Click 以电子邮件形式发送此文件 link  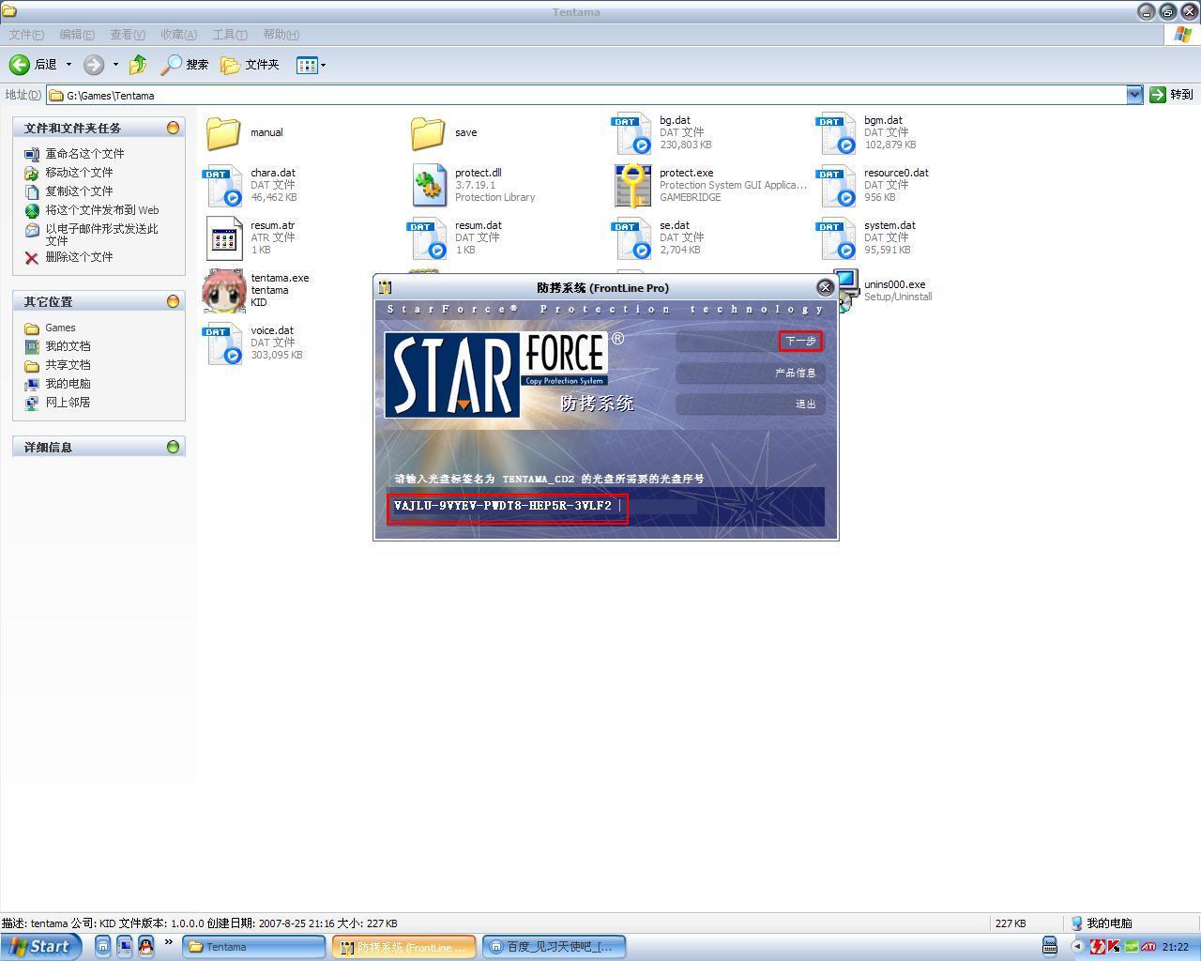[x=101, y=235]
